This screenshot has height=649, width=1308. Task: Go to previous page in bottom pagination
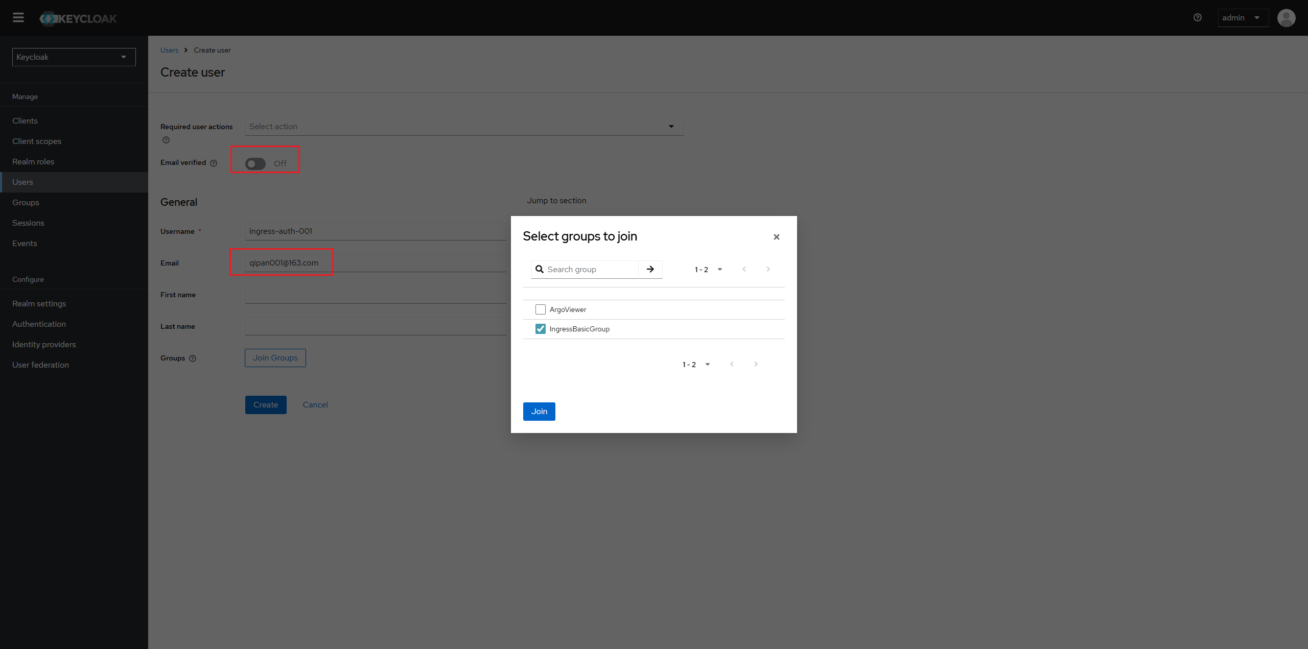click(732, 365)
